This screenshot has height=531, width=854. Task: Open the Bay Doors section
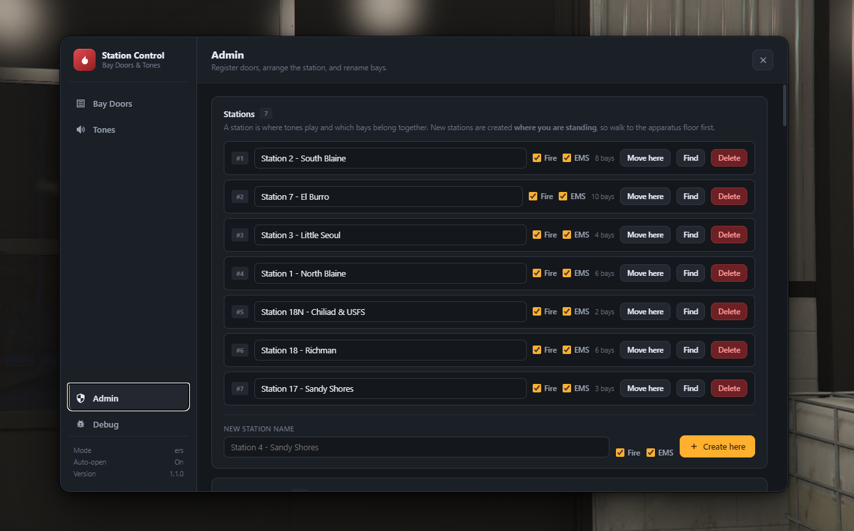(128, 103)
